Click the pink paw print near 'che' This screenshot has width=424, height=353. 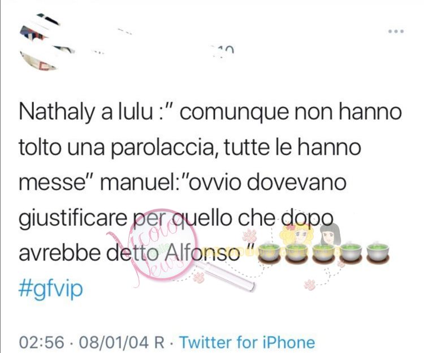point(249,235)
